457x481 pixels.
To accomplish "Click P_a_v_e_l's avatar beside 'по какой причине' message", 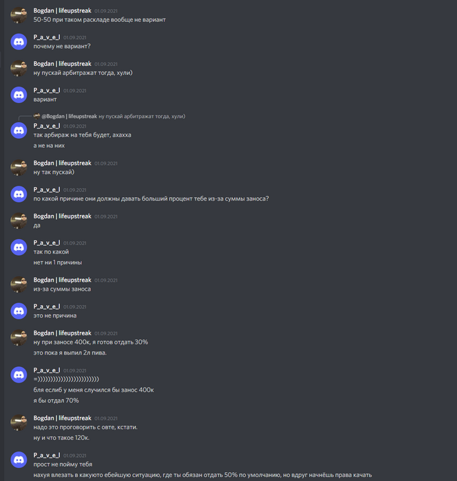I will (x=19, y=194).
